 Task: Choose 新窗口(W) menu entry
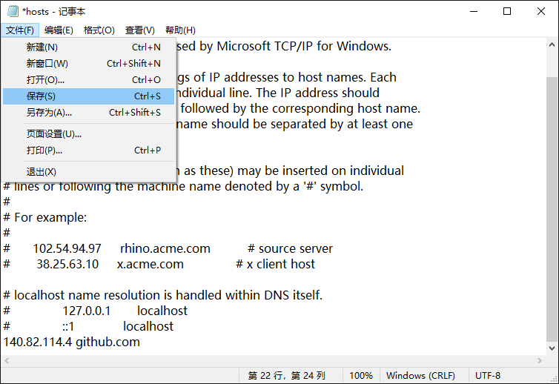(x=88, y=64)
